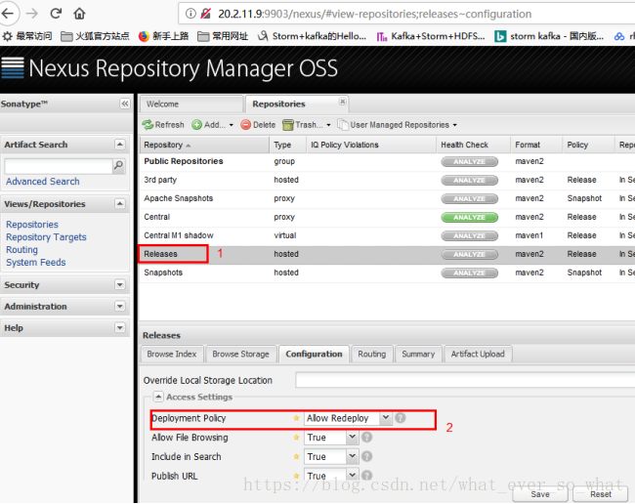The width and height of the screenshot is (635, 504).
Task: Open the Include in Search dropdown
Action: point(353,457)
